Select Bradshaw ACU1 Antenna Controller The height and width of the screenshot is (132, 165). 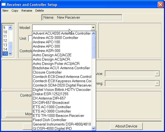[x=61, y=68]
